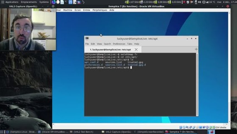Click the VirtualBox hard disk activity status icon
The image size is (237, 134).
(x=181, y=128)
